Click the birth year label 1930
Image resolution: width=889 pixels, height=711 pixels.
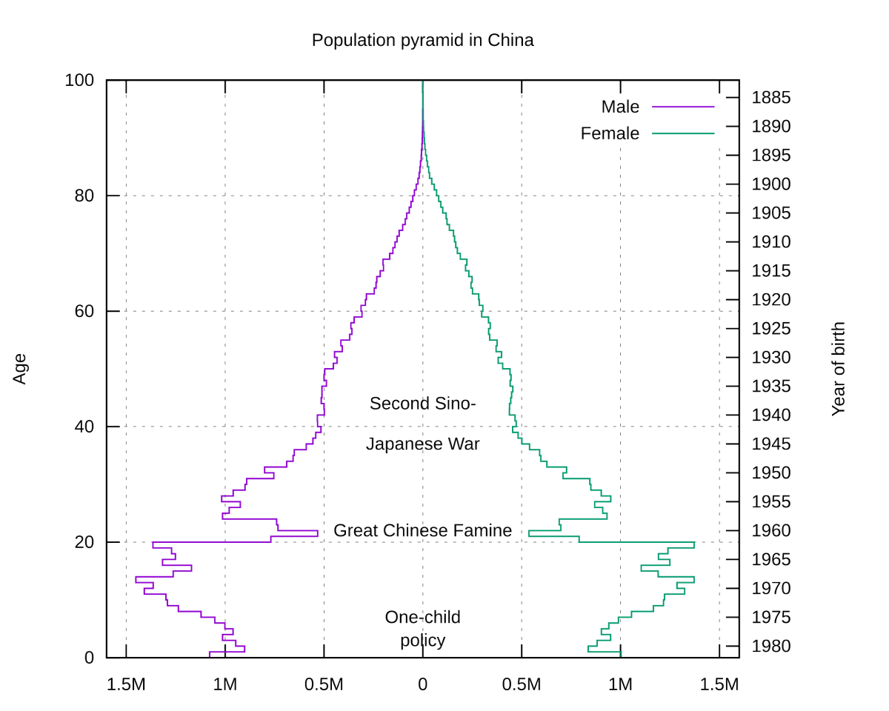pyautogui.click(x=771, y=358)
